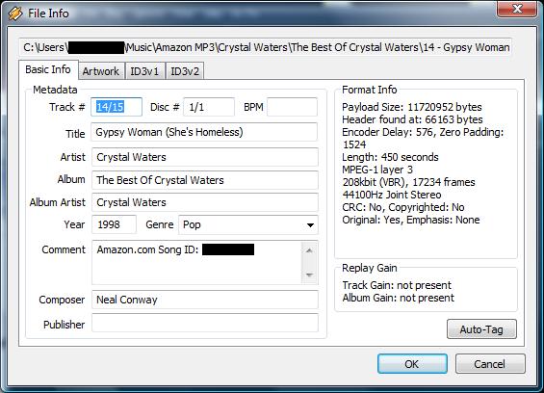The width and height of the screenshot is (544, 393).
Task: Click the Year field showing 1998
Action: click(x=115, y=224)
